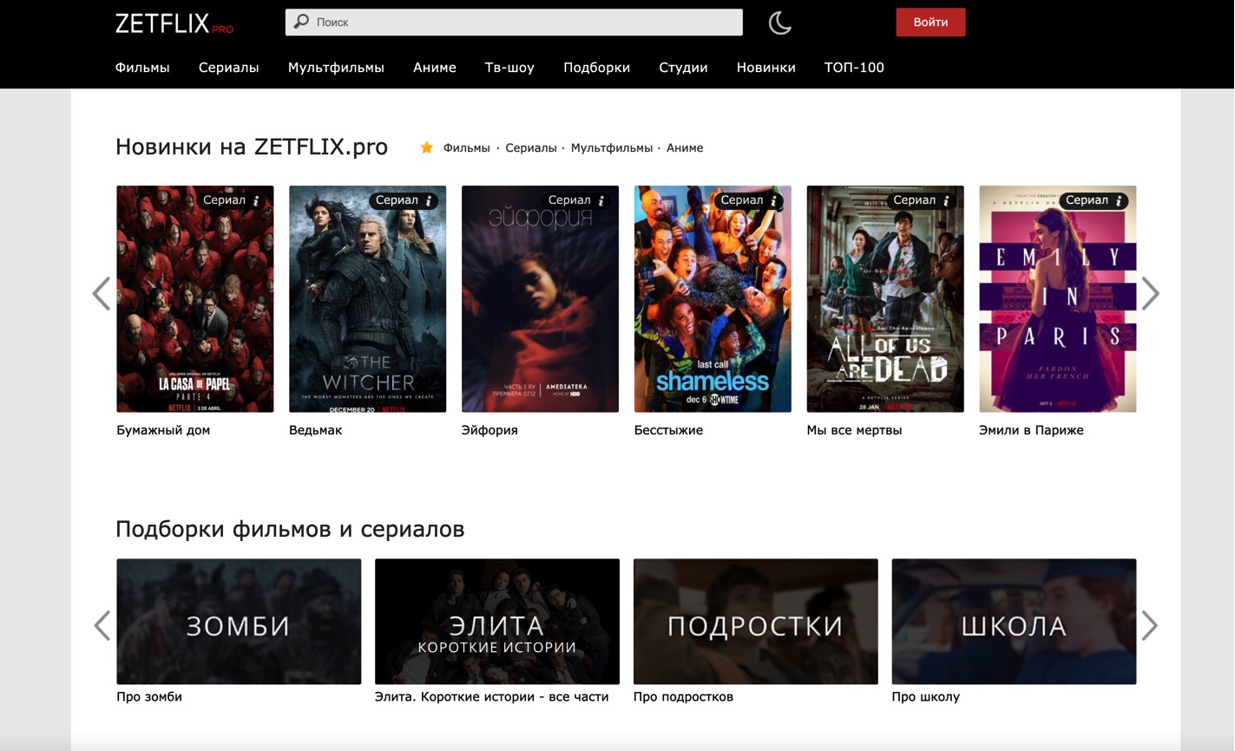
Task: Click the Эмили в Париже title text
Action: point(1031,430)
